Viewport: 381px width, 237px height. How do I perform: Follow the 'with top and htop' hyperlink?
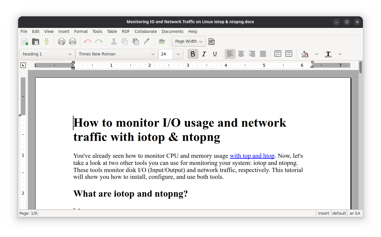coord(252,156)
